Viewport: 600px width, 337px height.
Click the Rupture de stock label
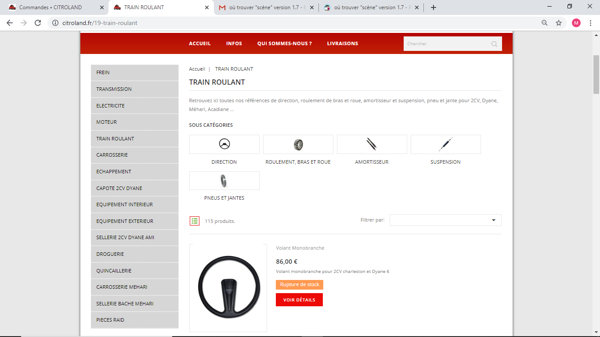300,285
